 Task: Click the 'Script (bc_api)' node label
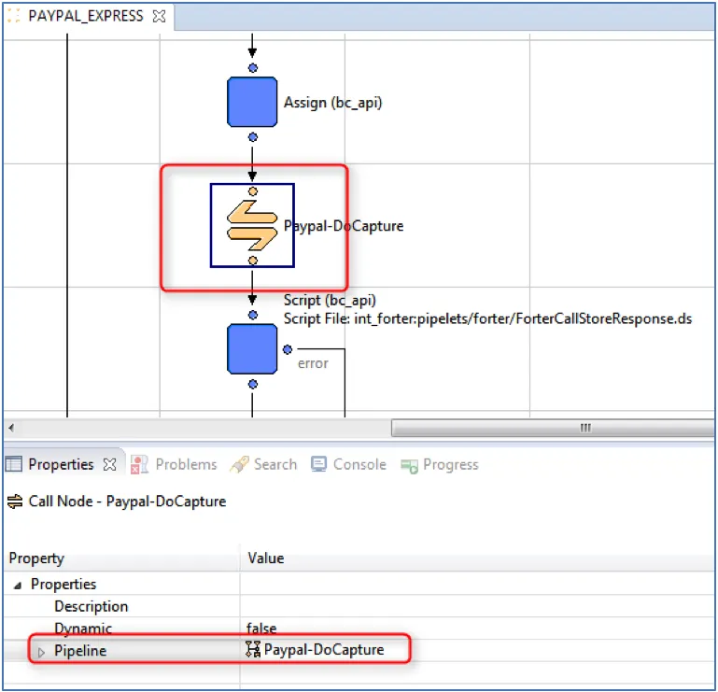pos(330,300)
